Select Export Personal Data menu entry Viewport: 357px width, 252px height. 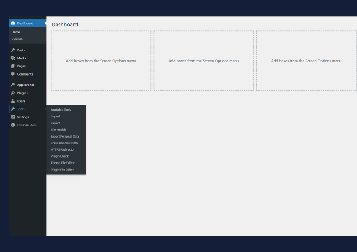coord(65,136)
